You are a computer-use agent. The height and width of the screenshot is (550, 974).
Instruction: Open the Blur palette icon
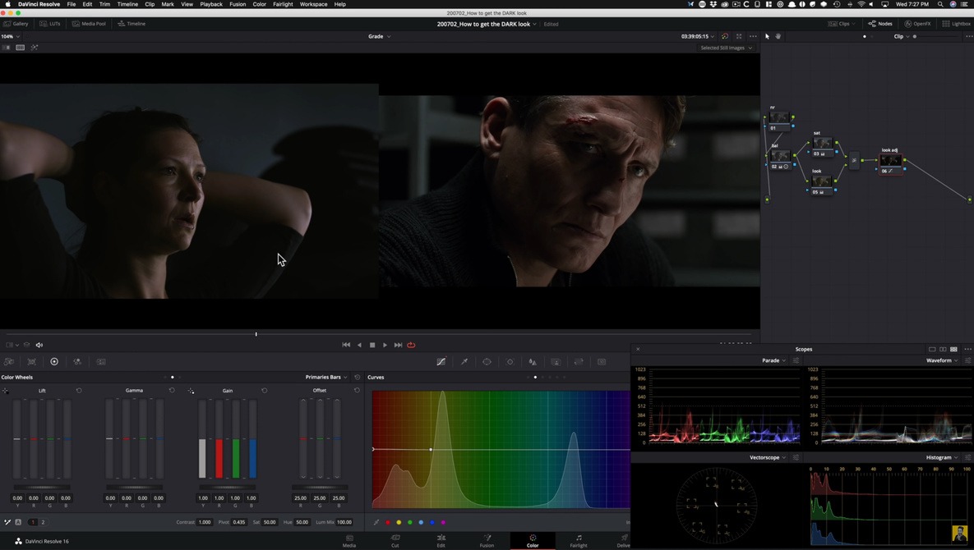click(533, 361)
